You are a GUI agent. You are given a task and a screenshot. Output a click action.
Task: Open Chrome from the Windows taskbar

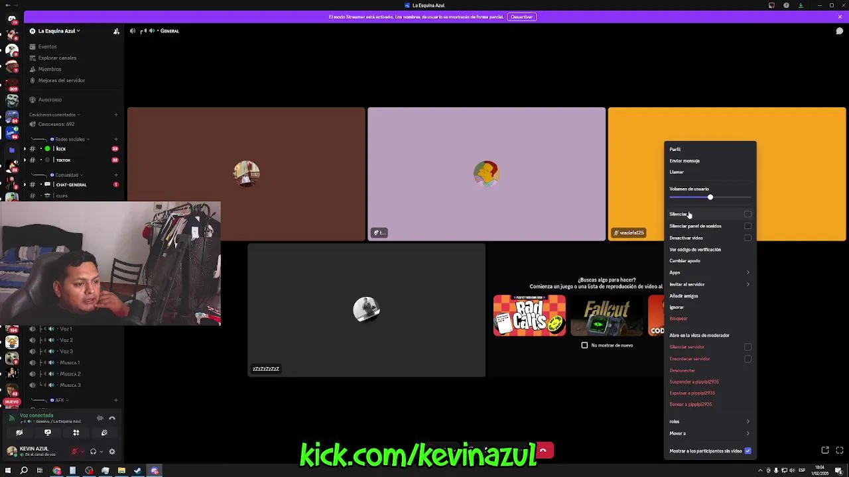[56, 470]
